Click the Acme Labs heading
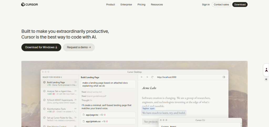This screenshot has height=127, width=269. [x=149, y=88]
